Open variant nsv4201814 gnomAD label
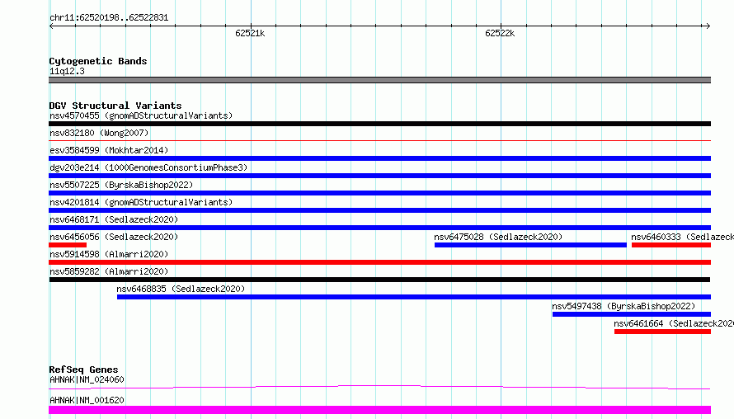The height and width of the screenshot is (419, 734). tap(141, 202)
